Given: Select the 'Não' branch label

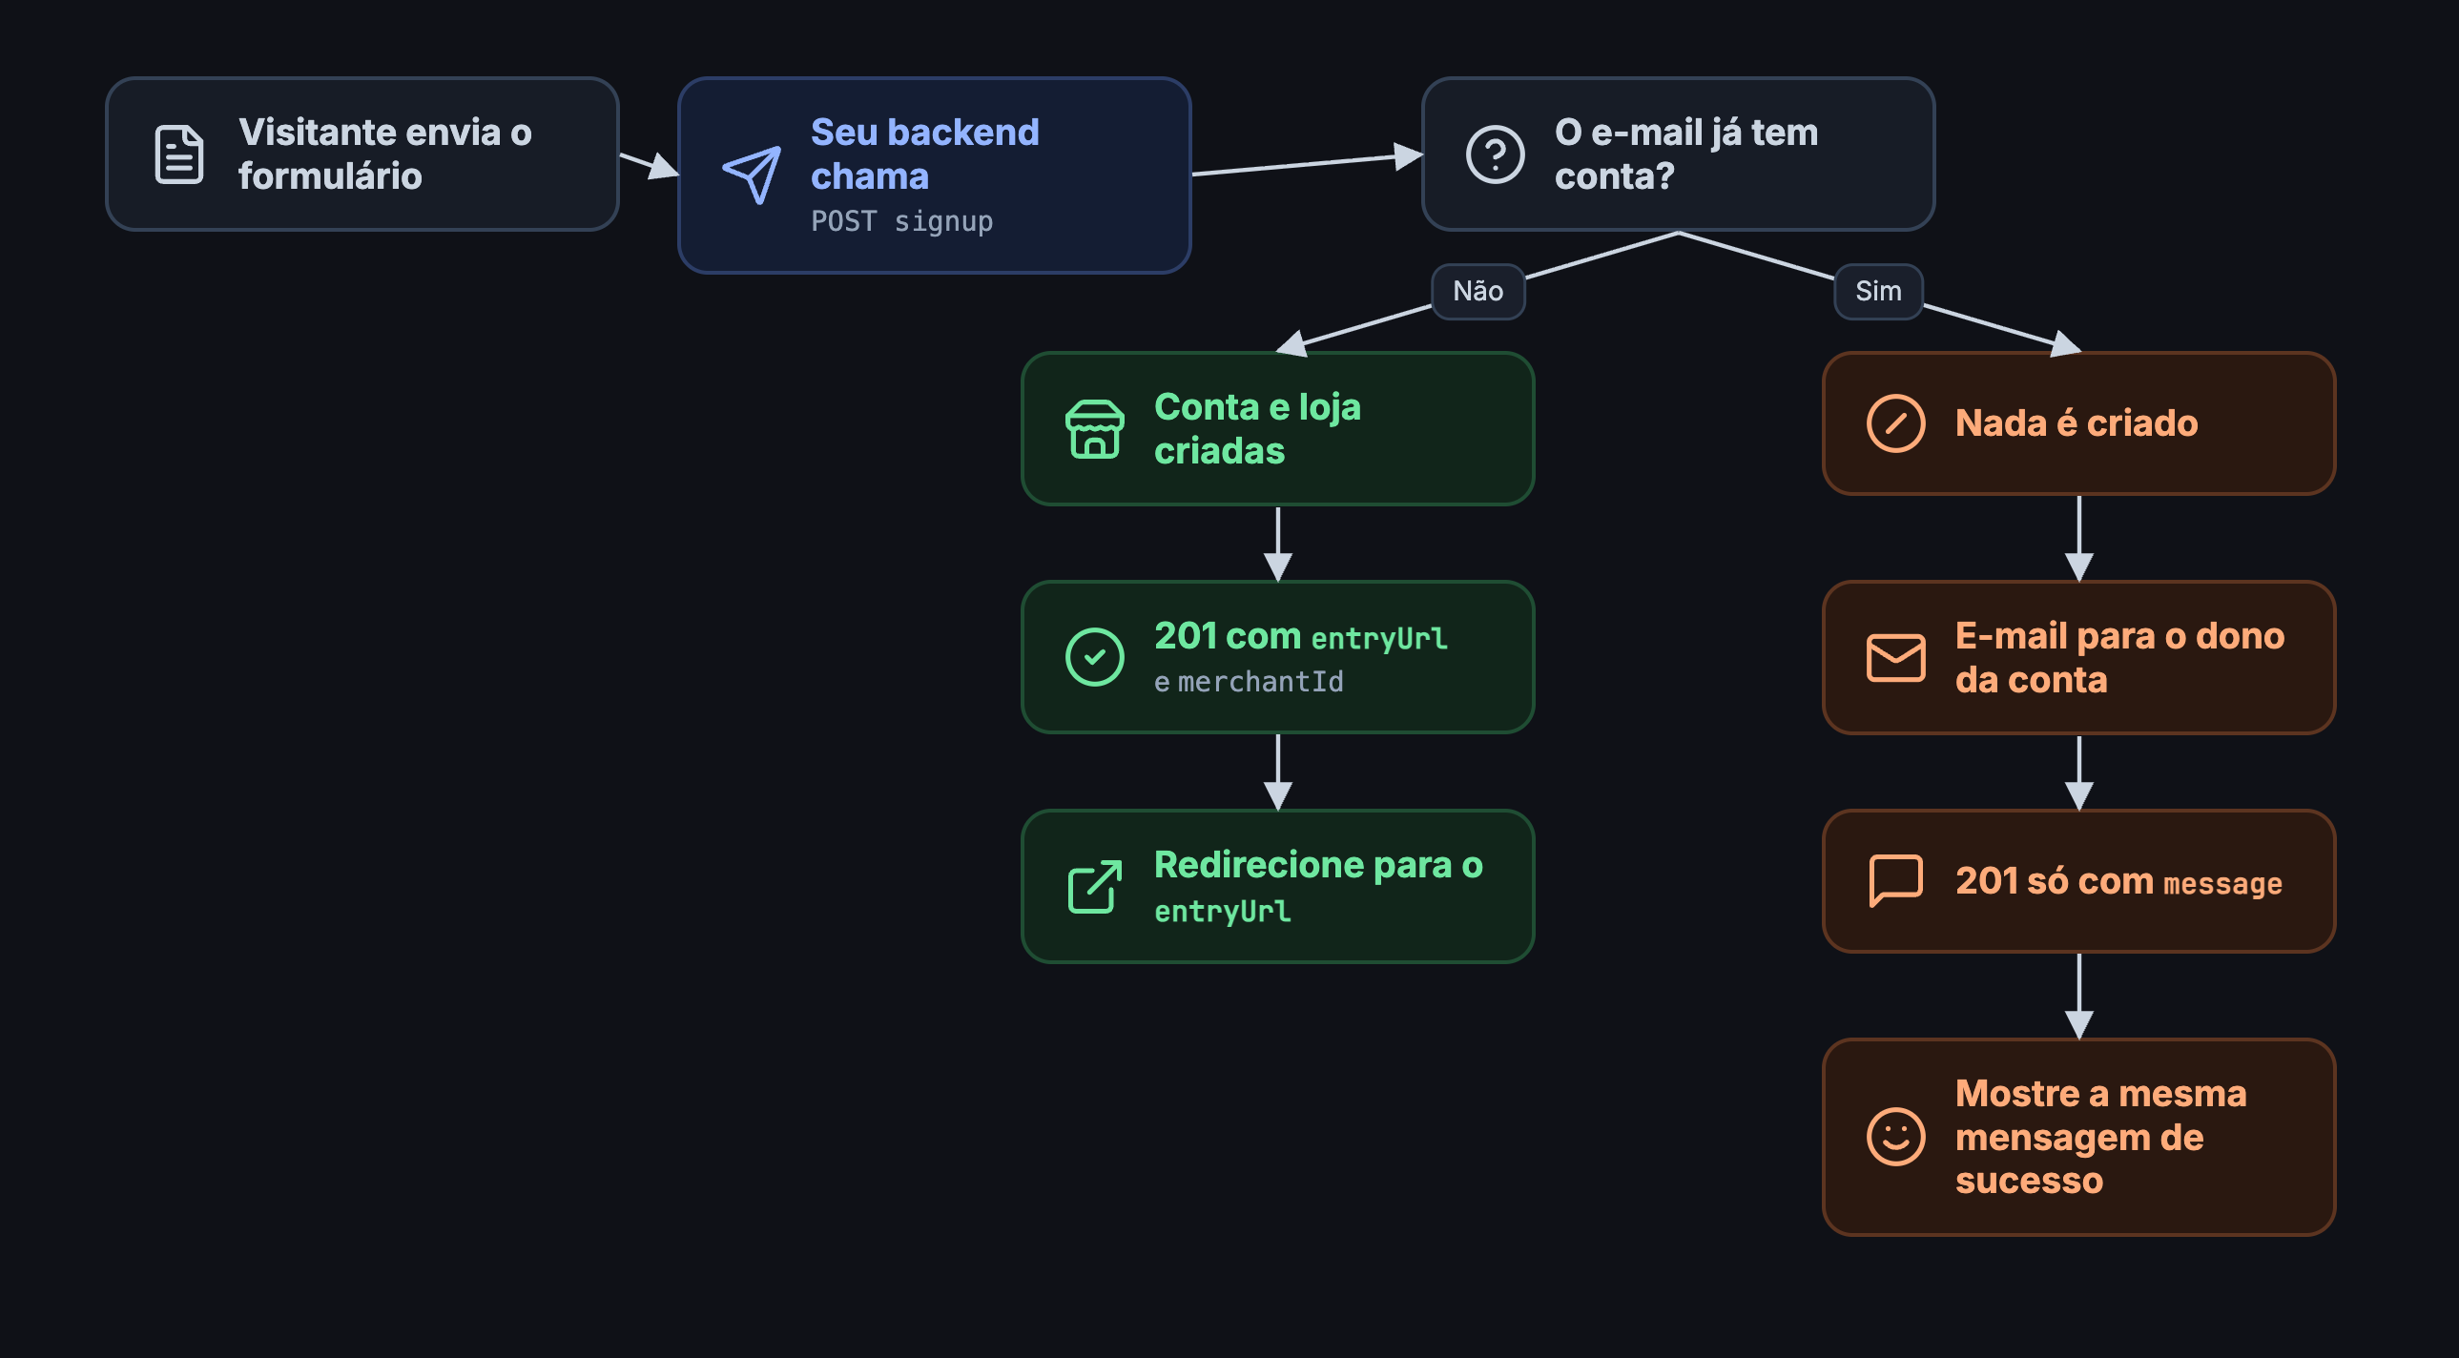Looking at the screenshot, I should click(1477, 291).
